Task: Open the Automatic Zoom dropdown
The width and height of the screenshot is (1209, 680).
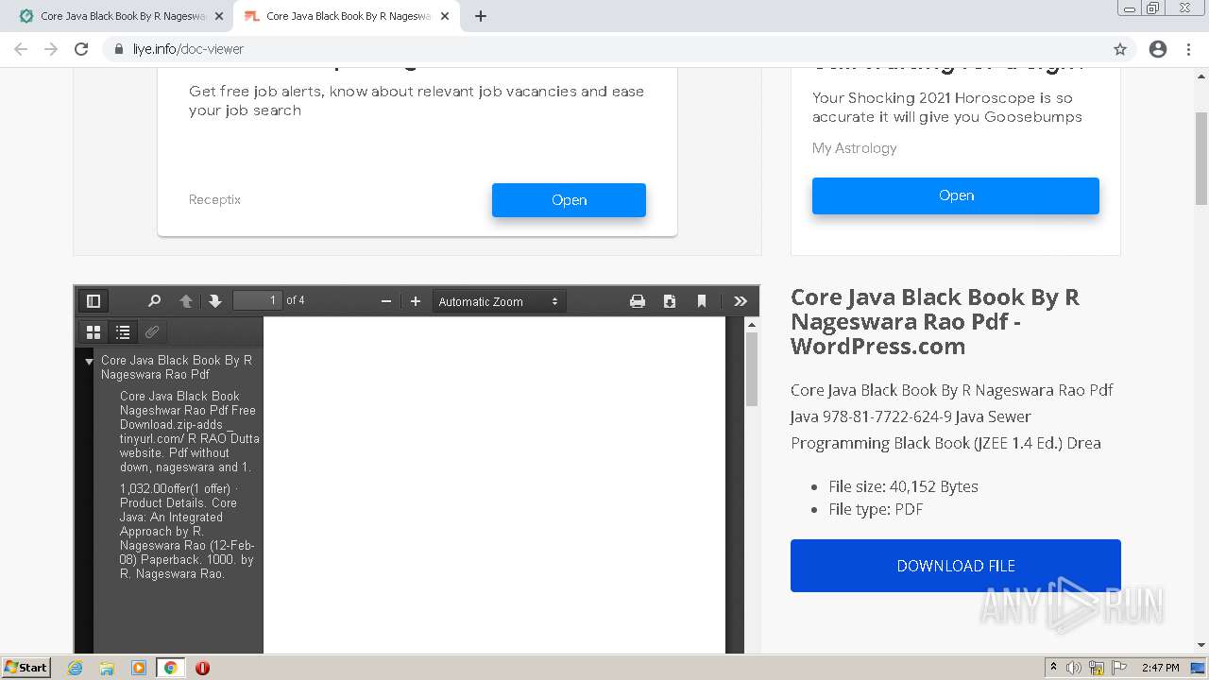Action: point(500,301)
